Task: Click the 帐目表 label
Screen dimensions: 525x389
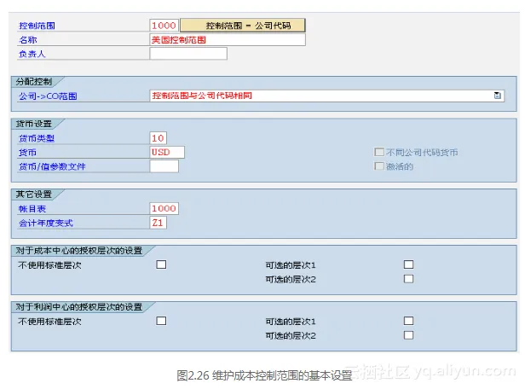Action: [x=32, y=209]
